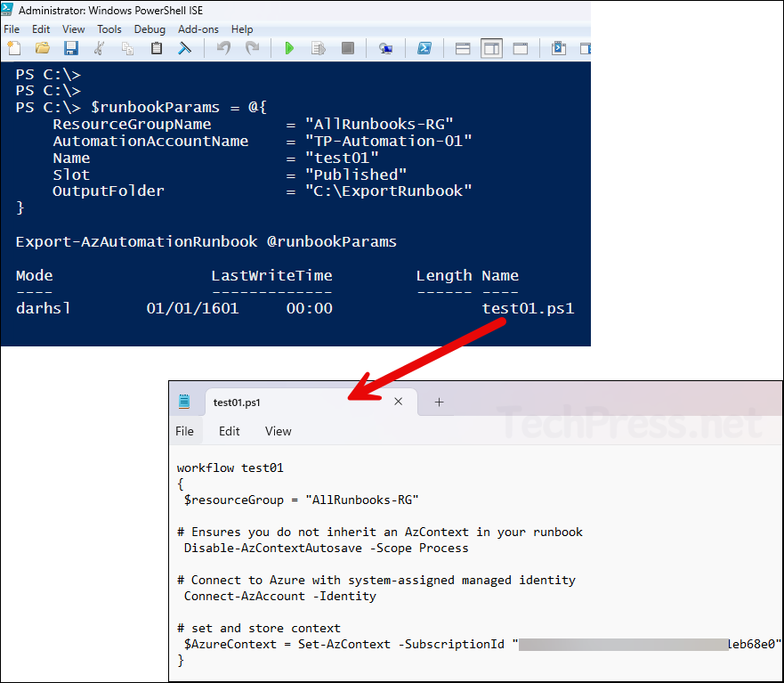This screenshot has width=784, height=683.
Task: Open the Edit menu in PowerShell ISE
Action: point(41,29)
